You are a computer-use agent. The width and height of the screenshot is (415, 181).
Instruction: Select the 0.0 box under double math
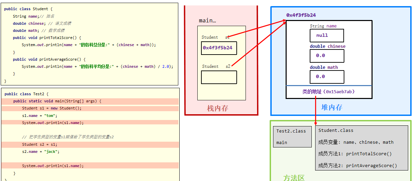click(327, 77)
